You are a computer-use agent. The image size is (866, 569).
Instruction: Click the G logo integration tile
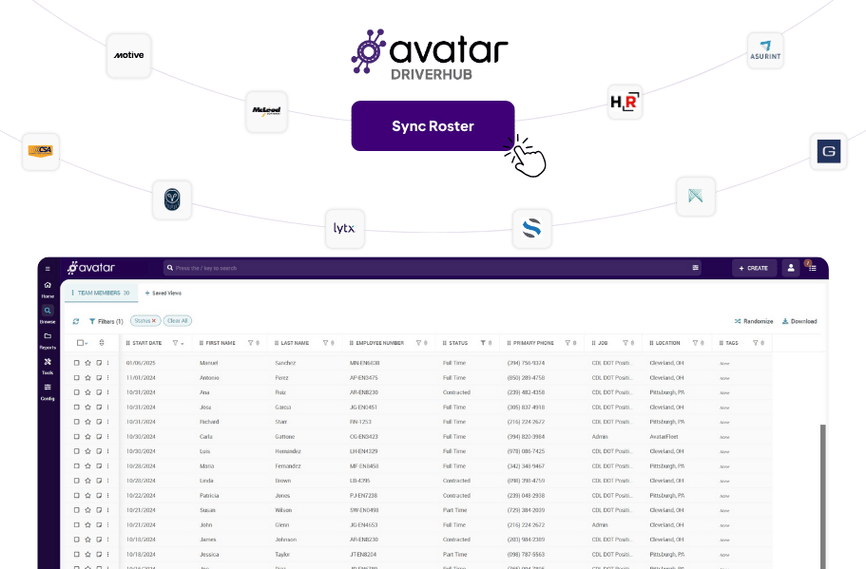point(828,151)
